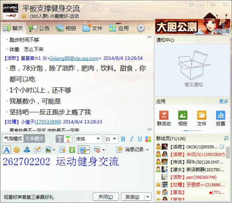232x203 pixels.
Task: Click the 关闭(C) close button
Action: 106,197
